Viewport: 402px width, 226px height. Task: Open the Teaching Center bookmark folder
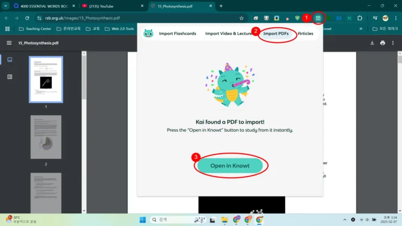[x=35, y=29]
